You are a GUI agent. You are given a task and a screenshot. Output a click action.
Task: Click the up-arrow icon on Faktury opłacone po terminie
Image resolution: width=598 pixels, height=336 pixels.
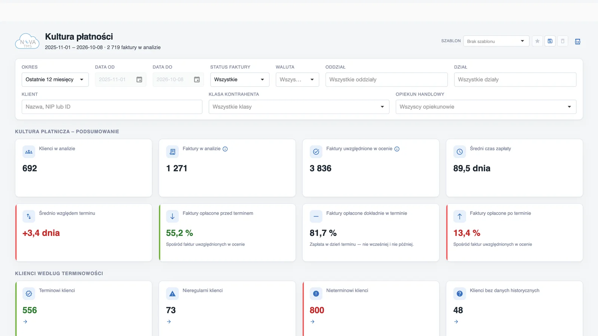[460, 217]
